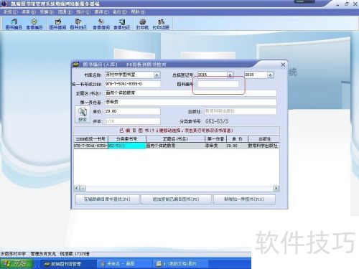Click the F5 copy catalogued book button
This screenshot has height=269, width=359.
(x=176, y=199)
